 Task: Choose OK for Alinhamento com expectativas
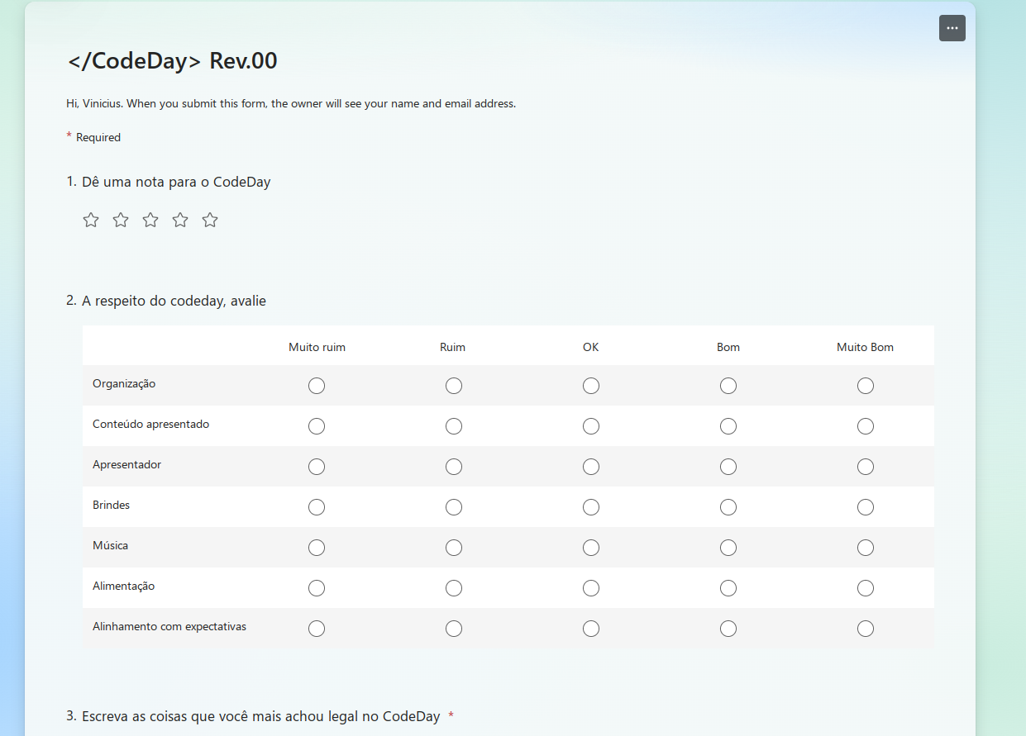(591, 629)
